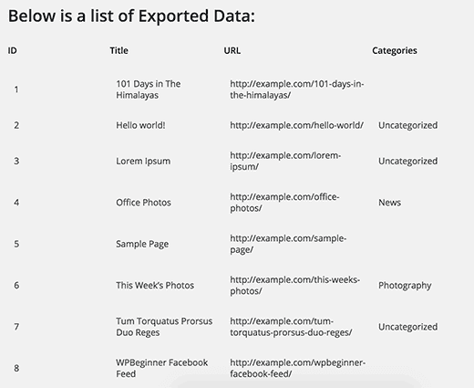Click the Office Photos title
The width and height of the screenshot is (474, 388).
tap(143, 203)
